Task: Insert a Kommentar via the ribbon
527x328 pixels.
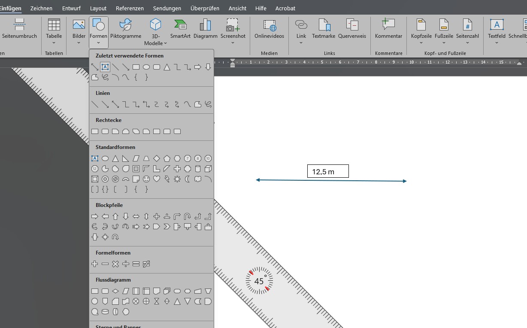Action: [x=388, y=29]
